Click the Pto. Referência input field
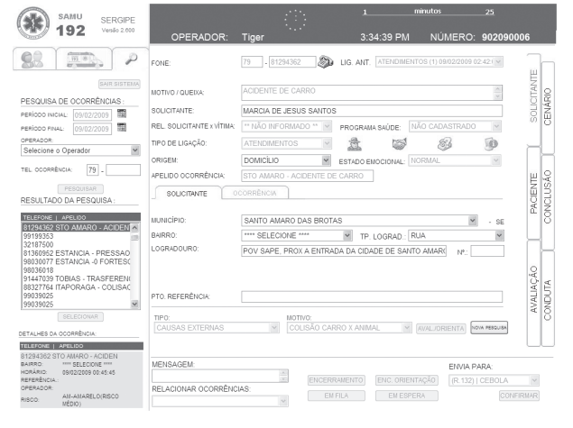This screenshot has width=573, height=428. click(x=371, y=296)
